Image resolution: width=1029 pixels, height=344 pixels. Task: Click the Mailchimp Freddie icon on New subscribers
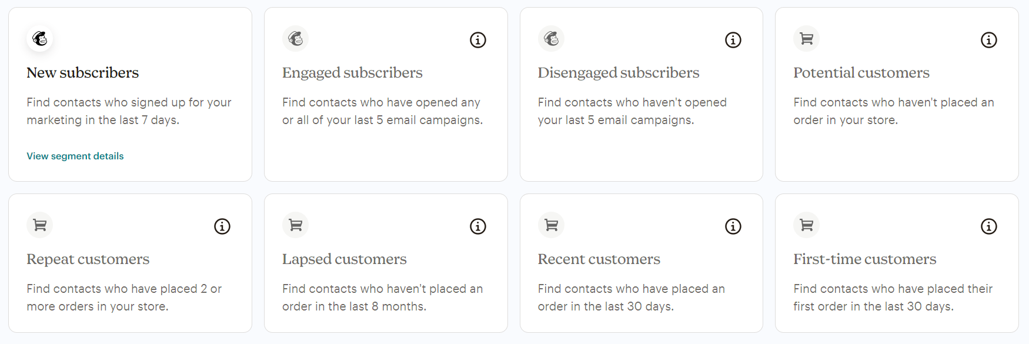(x=39, y=38)
